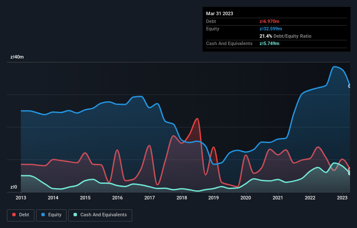The height and width of the screenshot is (228, 357).
Task: Click the 21.4% Debt/Equity Ratio text
Action: click(285, 36)
